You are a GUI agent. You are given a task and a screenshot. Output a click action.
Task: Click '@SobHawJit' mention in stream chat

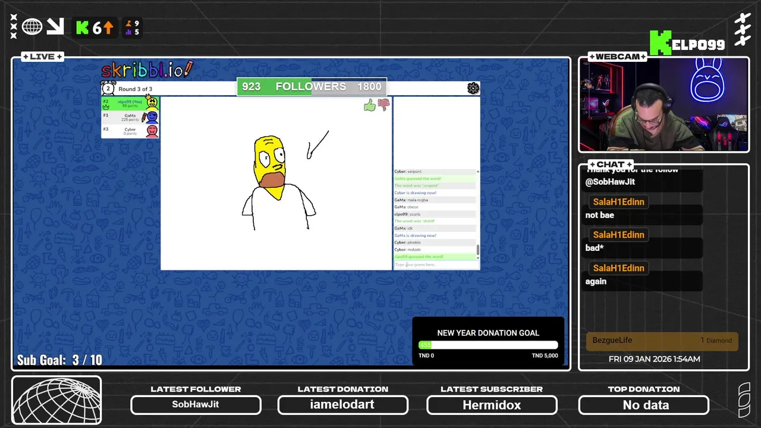click(610, 182)
